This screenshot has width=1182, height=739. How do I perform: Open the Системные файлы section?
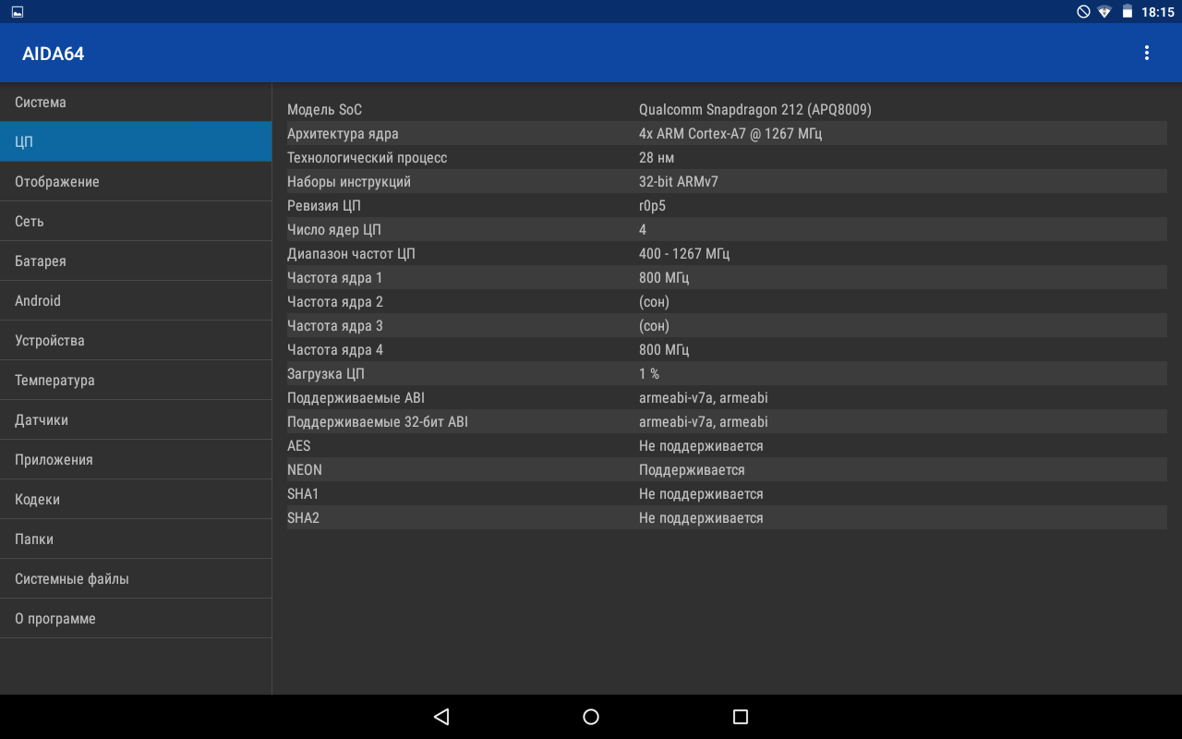coord(136,579)
